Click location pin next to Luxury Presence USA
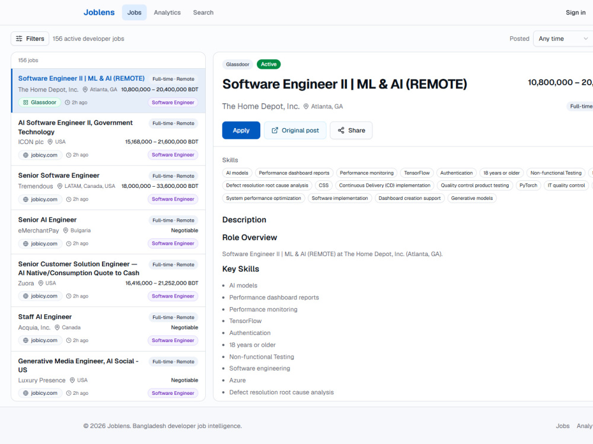Image resolution: width=593 pixels, height=444 pixels. 72,380
